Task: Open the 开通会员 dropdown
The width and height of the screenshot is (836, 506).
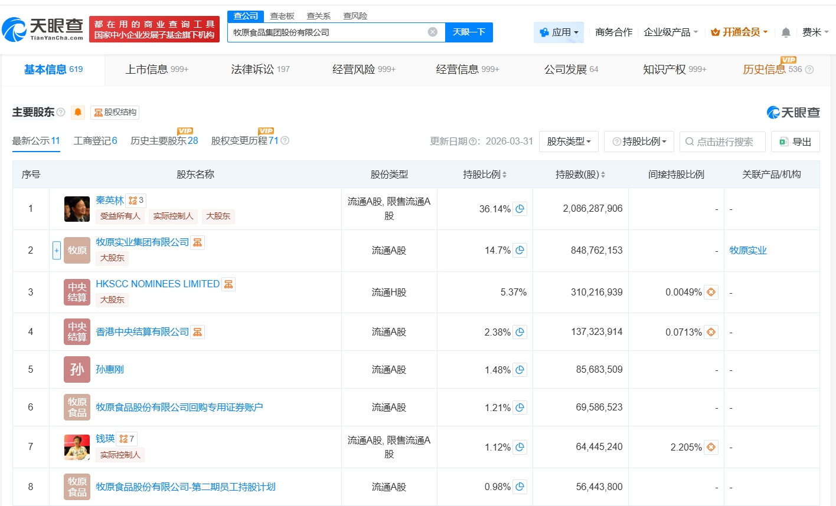Action: tap(739, 32)
